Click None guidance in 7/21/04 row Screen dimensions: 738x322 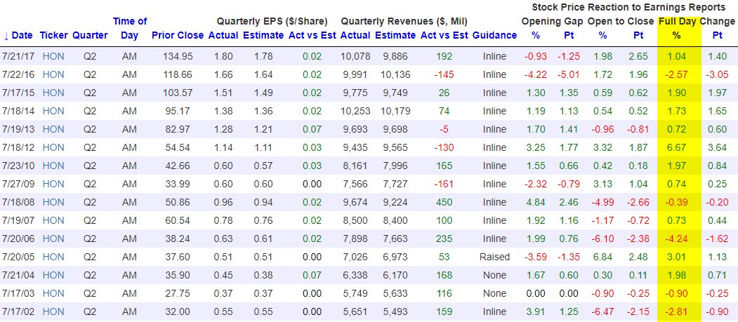coord(494,276)
